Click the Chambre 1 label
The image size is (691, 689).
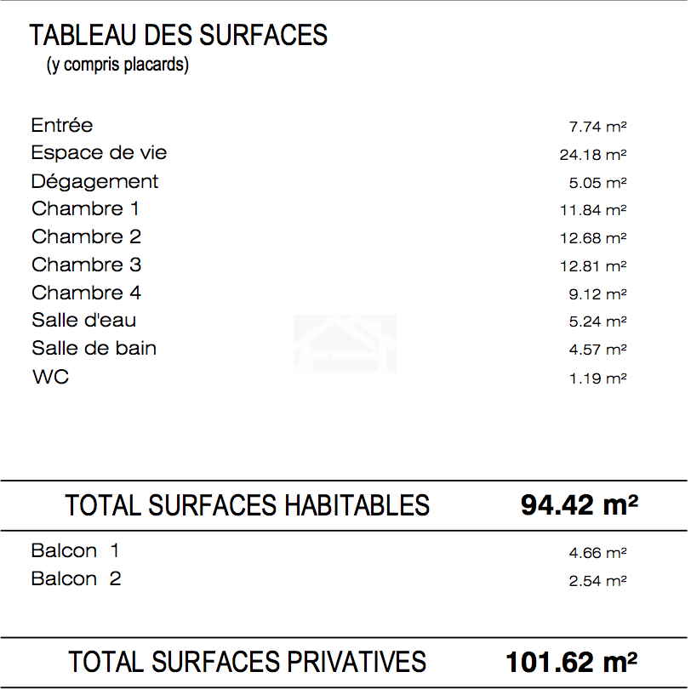point(85,208)
